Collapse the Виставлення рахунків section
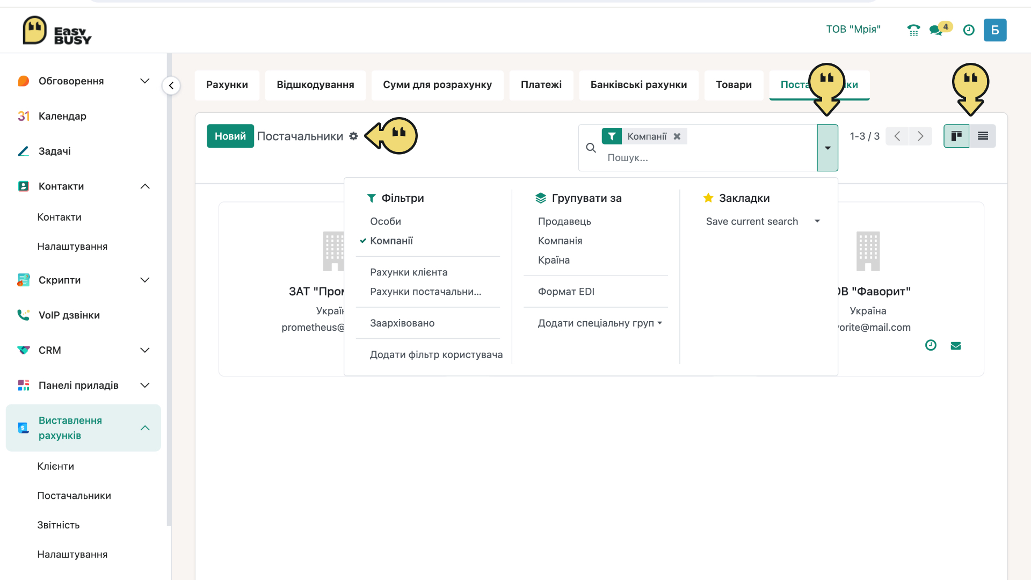 pos(144,428)
